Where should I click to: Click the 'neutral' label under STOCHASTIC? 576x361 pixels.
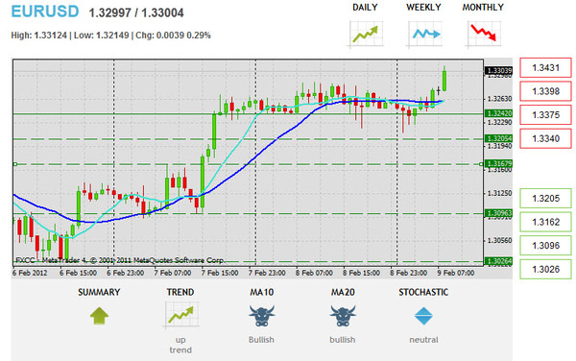(423, 340)
